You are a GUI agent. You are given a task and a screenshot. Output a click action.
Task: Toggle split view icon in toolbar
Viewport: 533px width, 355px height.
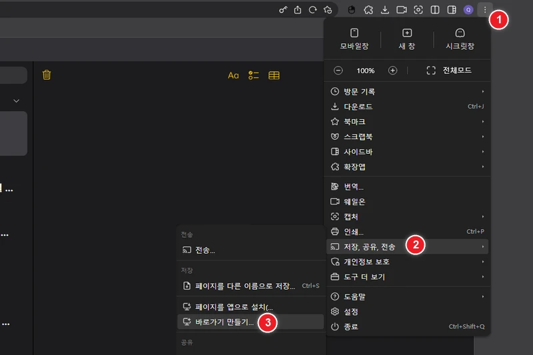[x=435, y=10]
